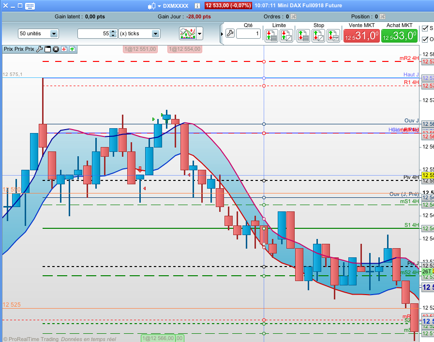Image resolution: width=434 pixels, height=342 pixels.
Task: Click the 12 525 orange price label
Action: tap(12, 305)
